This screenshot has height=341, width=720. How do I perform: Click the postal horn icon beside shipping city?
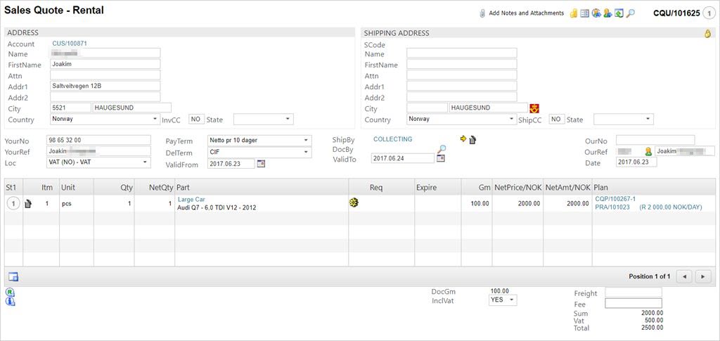click(534, 108)
